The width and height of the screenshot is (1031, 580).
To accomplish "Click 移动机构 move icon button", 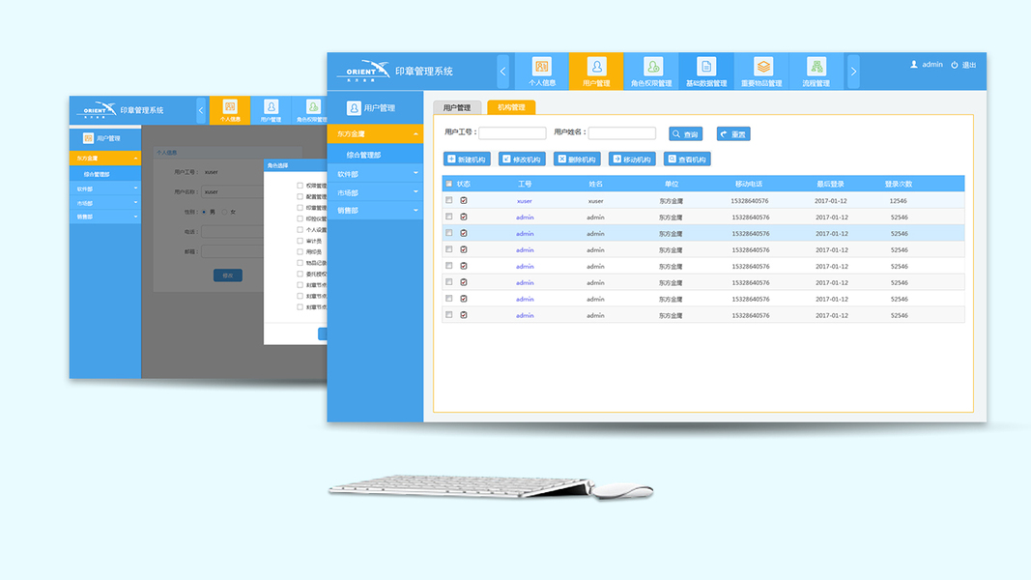I will pos(633,159).
